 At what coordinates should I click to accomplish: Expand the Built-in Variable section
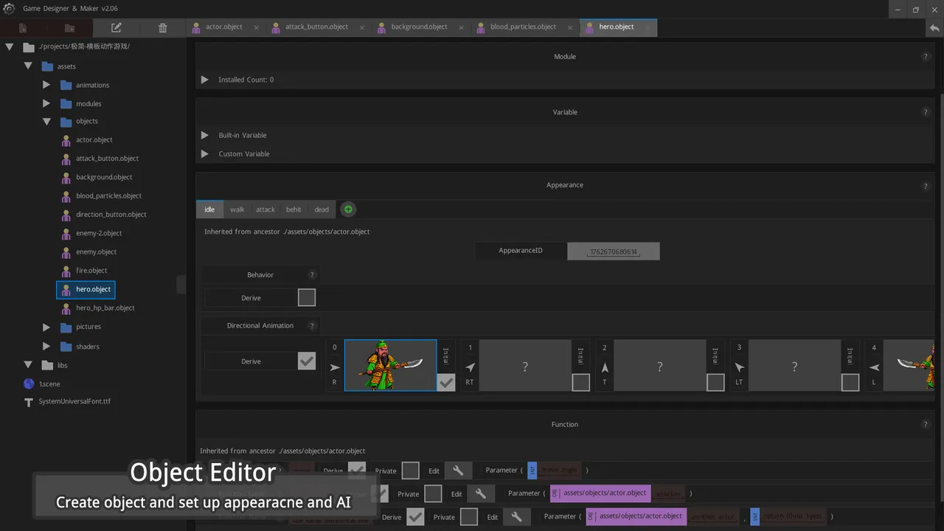(x=205, y=135)
